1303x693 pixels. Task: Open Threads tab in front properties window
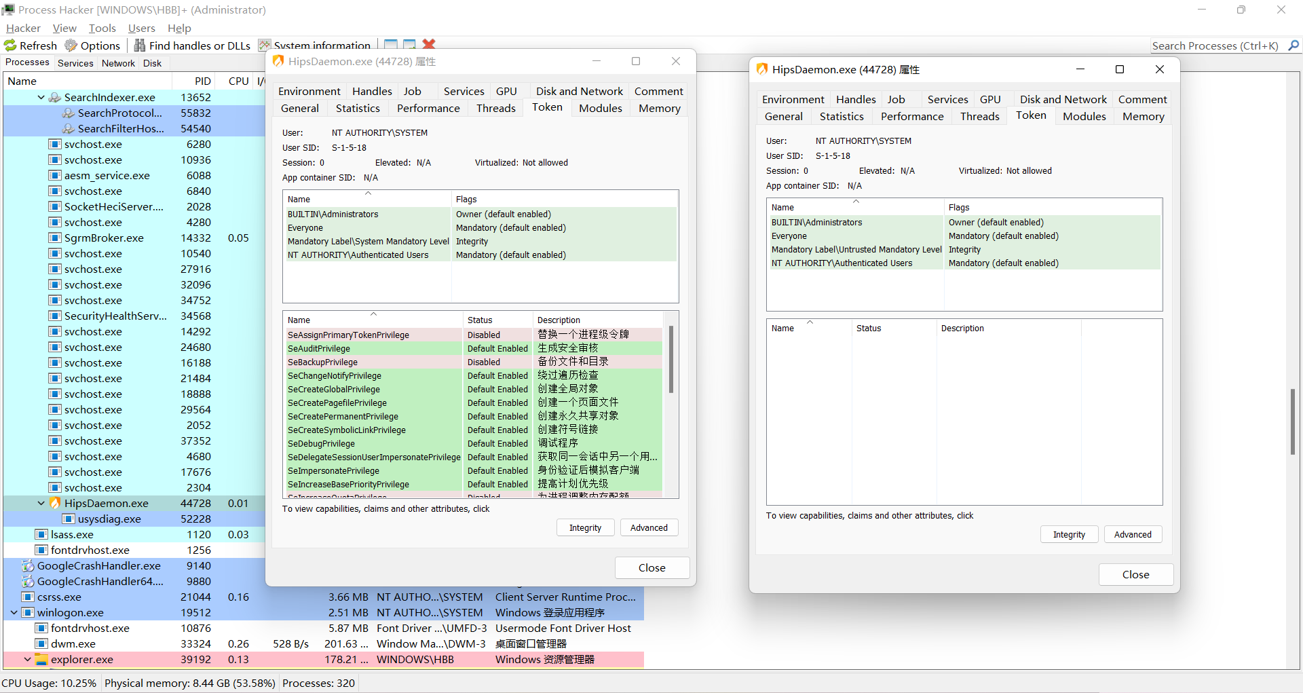[979, 117]
